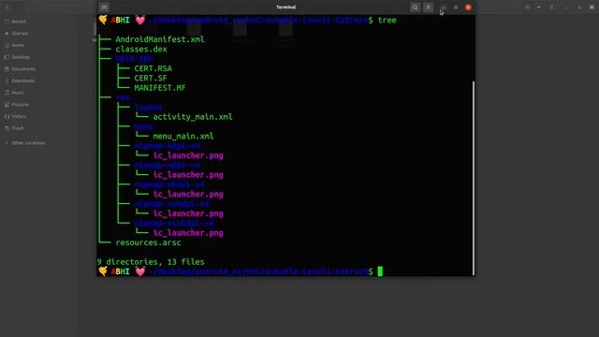
Task: Open Files view options dropdown arrow
Action: pos(539,7)
